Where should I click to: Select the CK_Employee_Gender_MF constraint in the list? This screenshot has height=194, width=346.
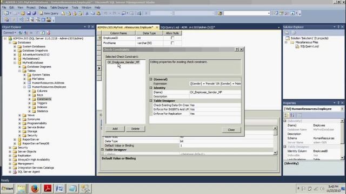[124, 63]
